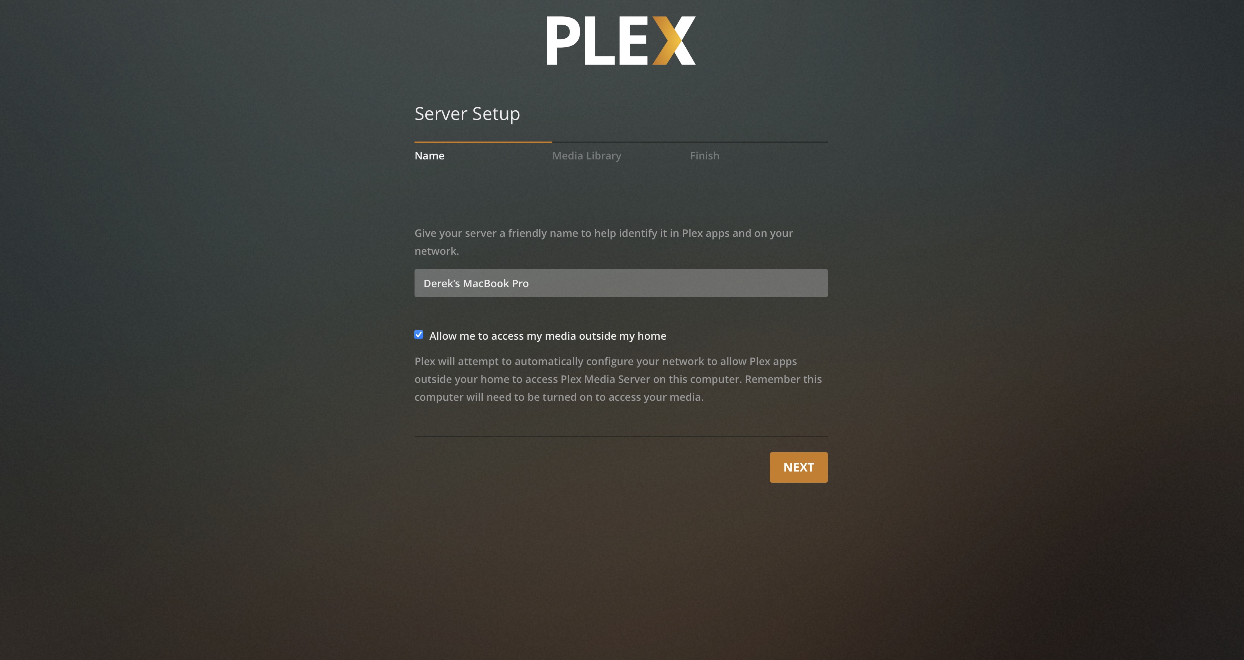Click the orange NEXT navigation button
This screenshot has height=660, width=1244.
[x=799, y=467]
